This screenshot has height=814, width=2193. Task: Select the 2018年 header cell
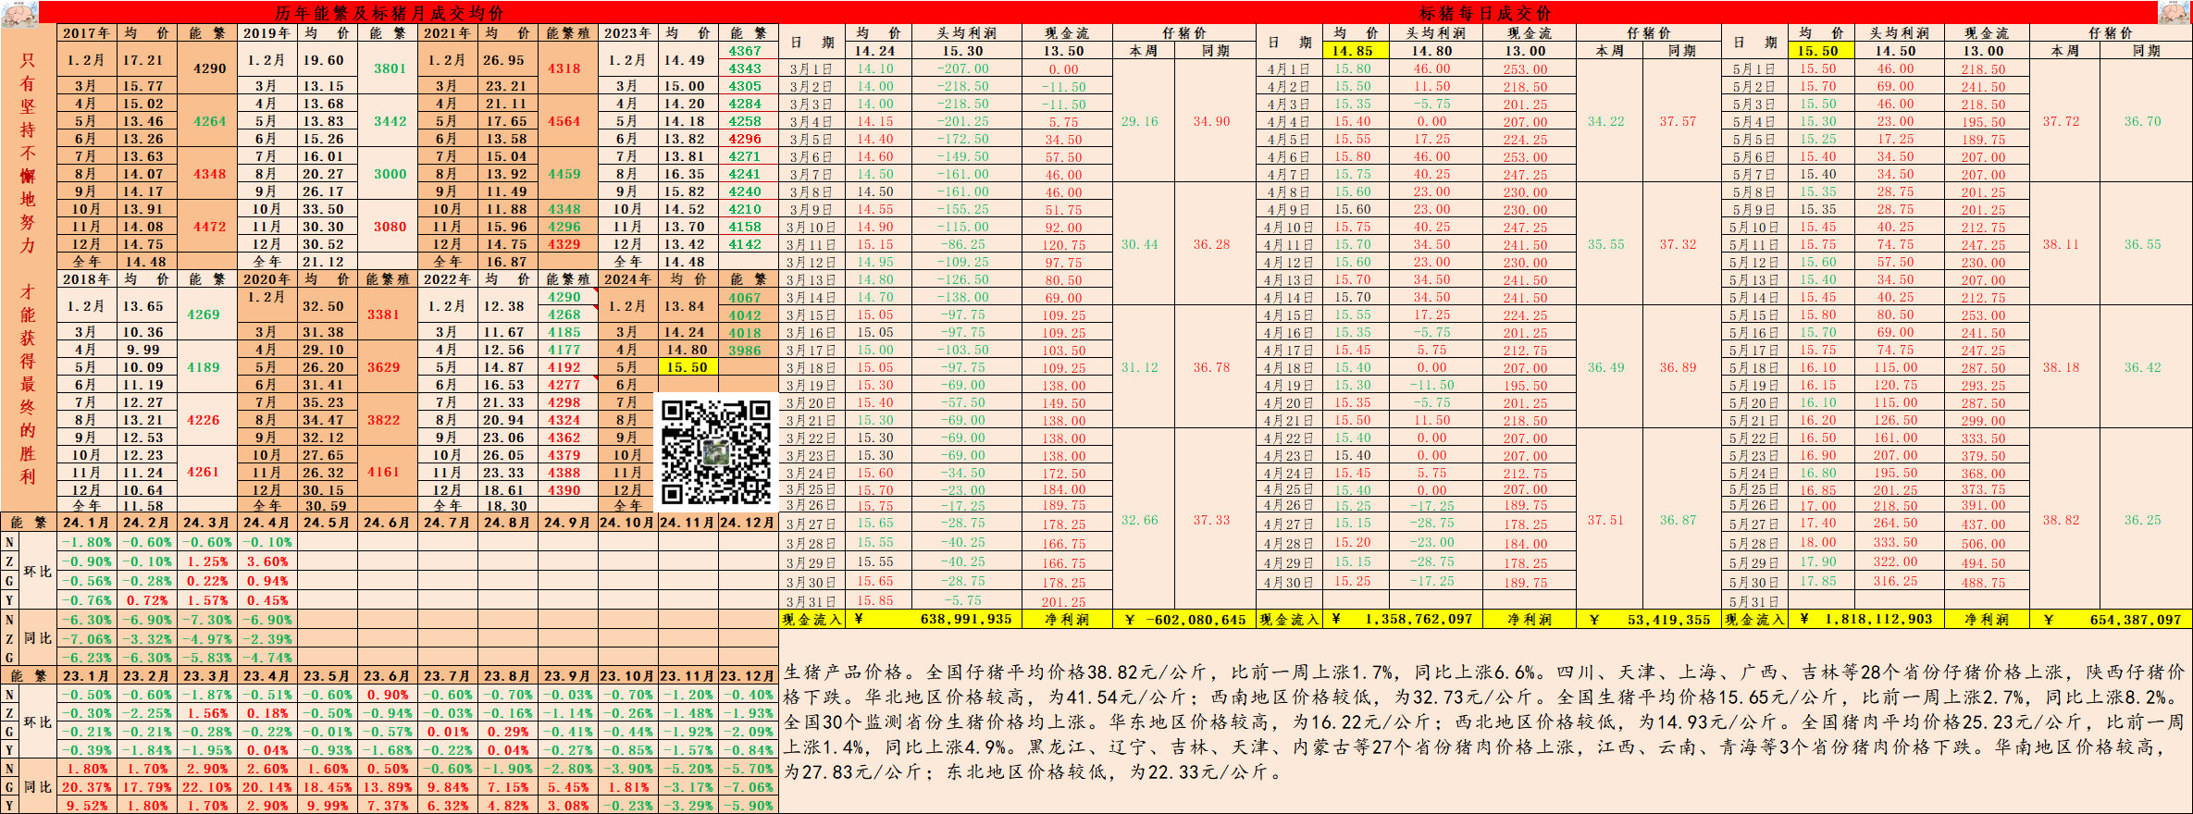pos(87,279)
